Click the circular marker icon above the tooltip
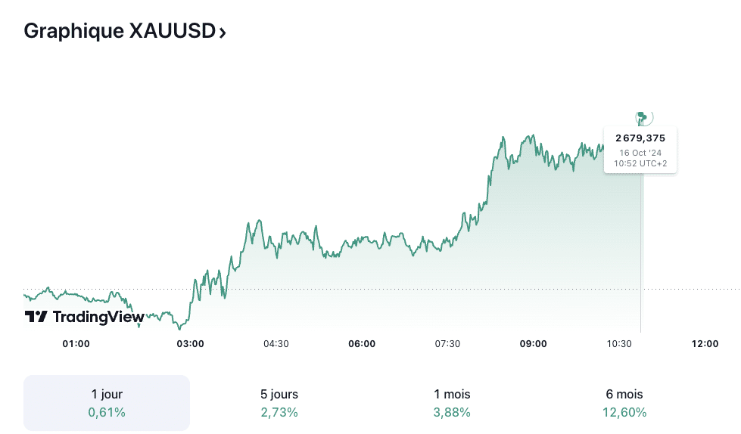This screenshot has height=434, width=741. (x=643, y=117)
